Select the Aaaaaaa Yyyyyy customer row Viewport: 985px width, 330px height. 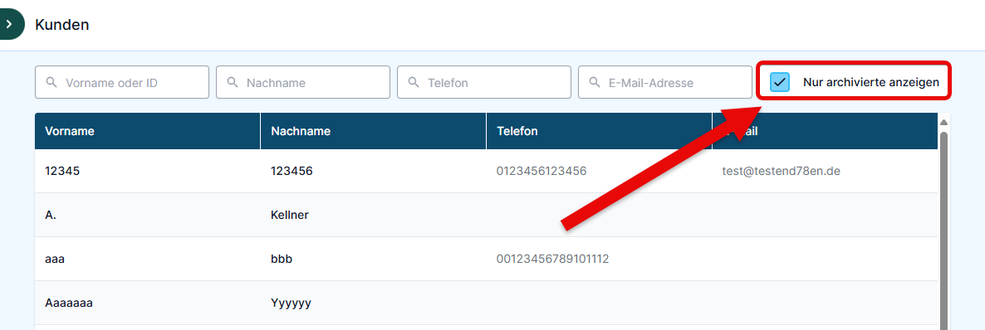pos(486,303)
